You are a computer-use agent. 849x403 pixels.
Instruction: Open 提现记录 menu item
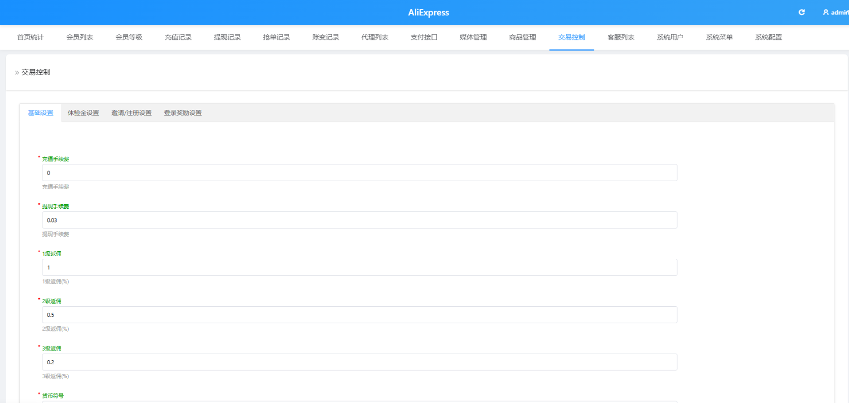click(227, 37)
